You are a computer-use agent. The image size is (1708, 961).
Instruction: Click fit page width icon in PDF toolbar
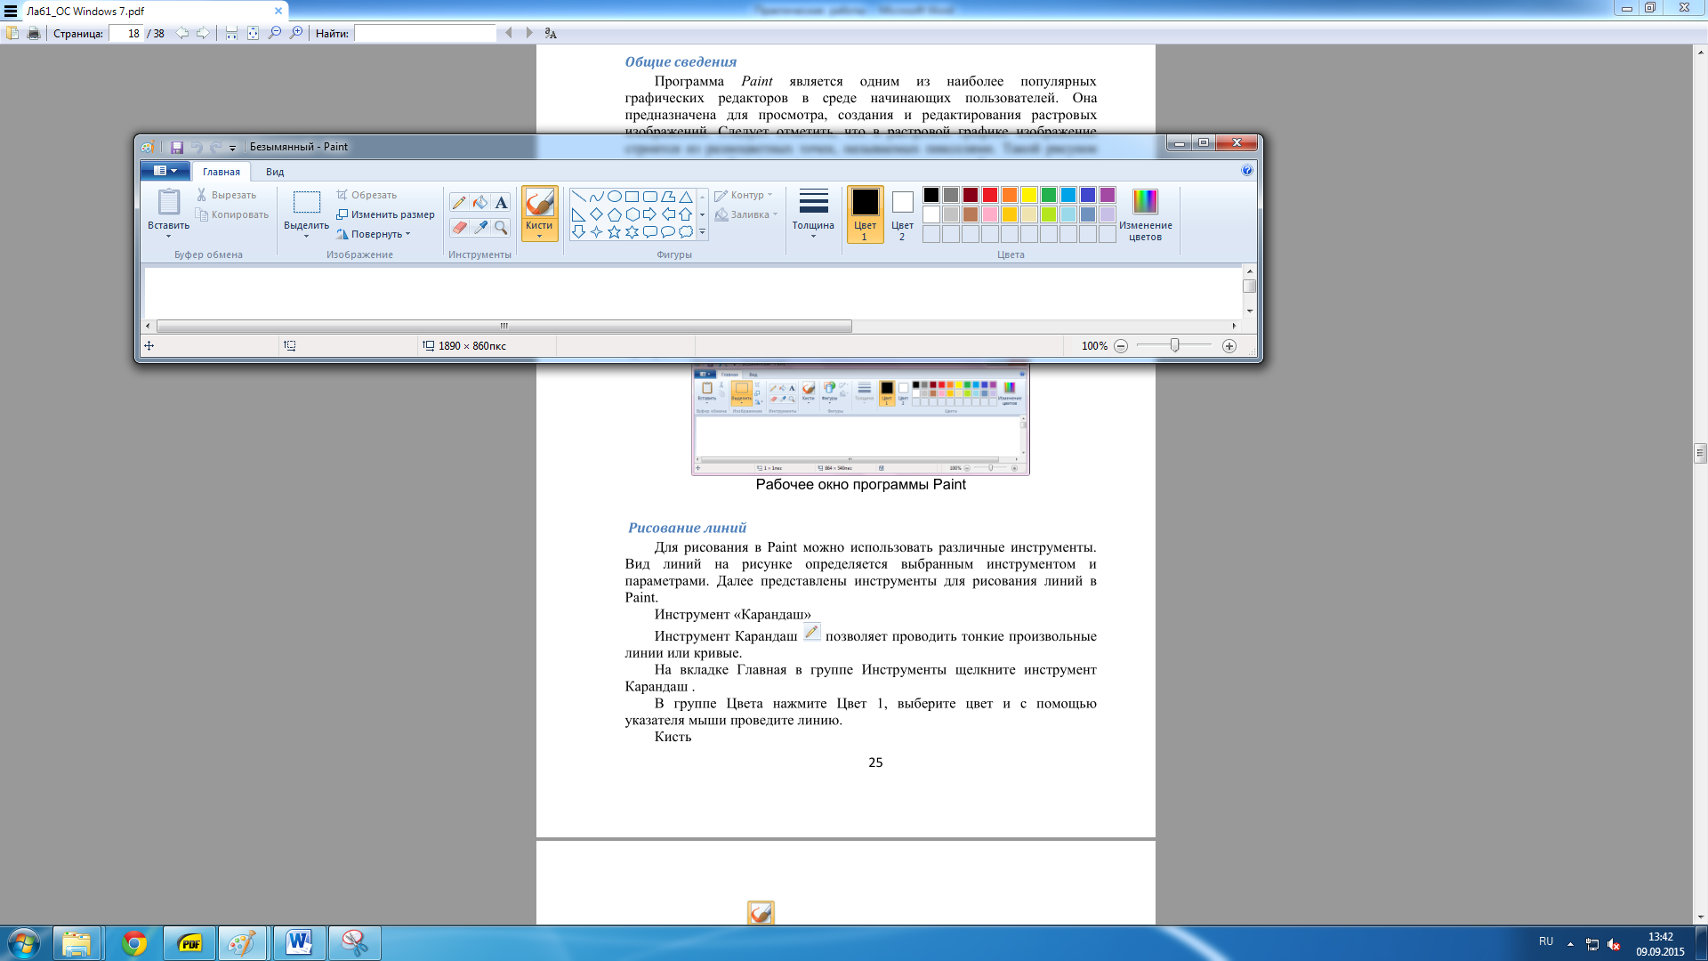(x=231, y=33)
